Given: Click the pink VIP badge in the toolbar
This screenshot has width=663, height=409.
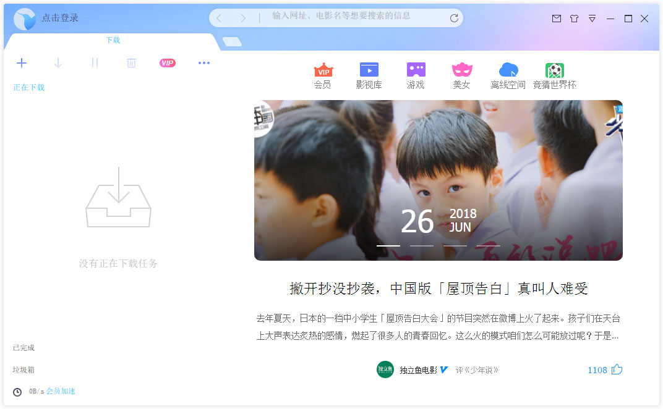Looking at the screenshot, I should point(168,63).
